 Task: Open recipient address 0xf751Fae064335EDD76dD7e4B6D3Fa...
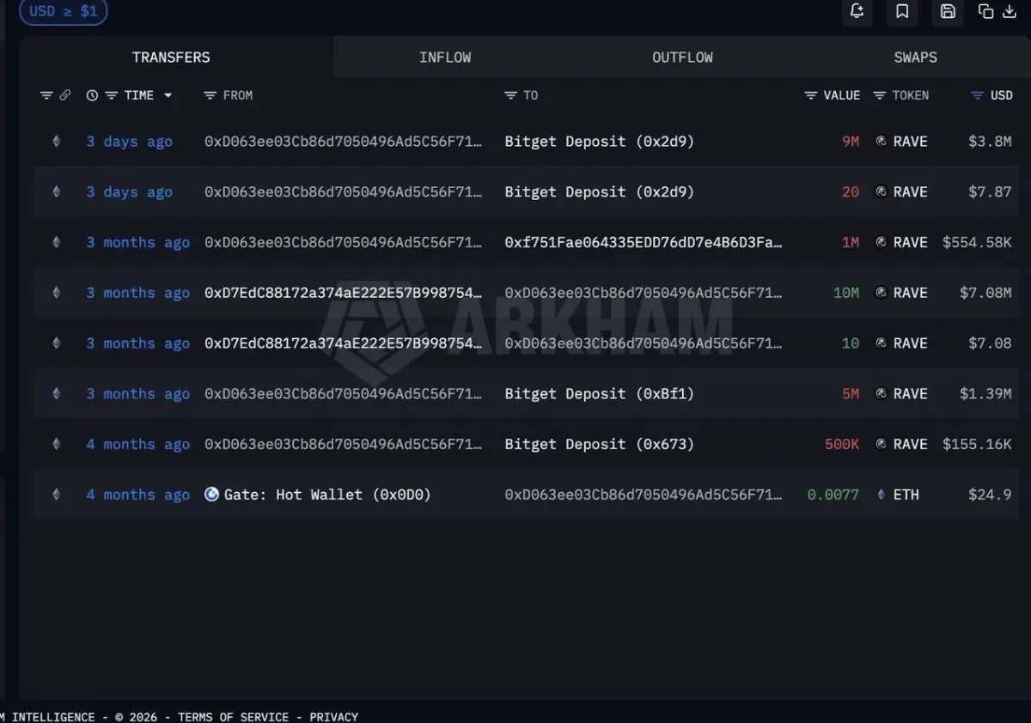(644, 243)
